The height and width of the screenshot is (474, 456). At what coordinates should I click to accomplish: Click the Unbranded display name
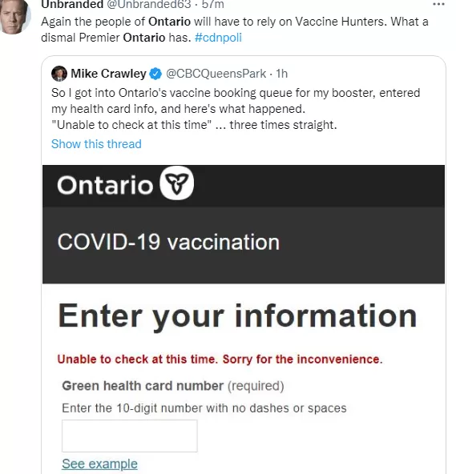[72, 5]
